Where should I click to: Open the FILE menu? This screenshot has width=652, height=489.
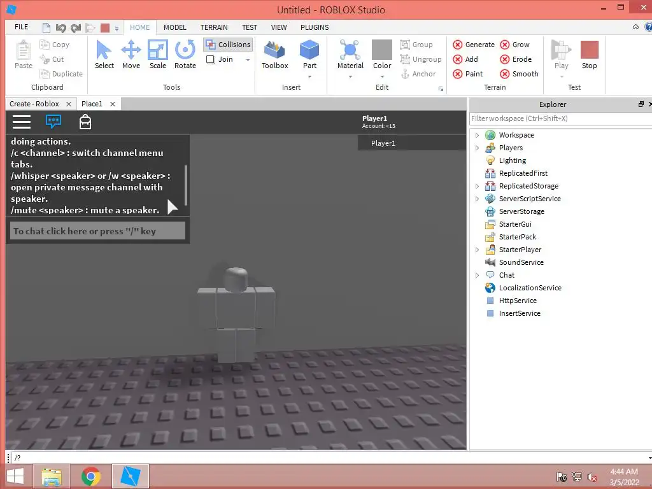(22, 27)
